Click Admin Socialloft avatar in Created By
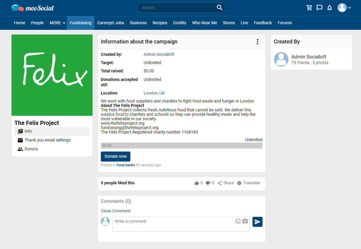Image resolution: width=361 pixels, height=249 pixels. coord(281,59)
